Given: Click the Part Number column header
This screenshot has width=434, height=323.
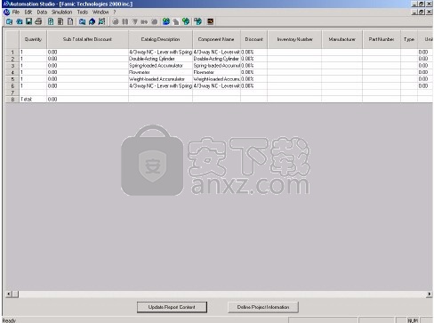Looking at the screenshot, I should [382, 39].
